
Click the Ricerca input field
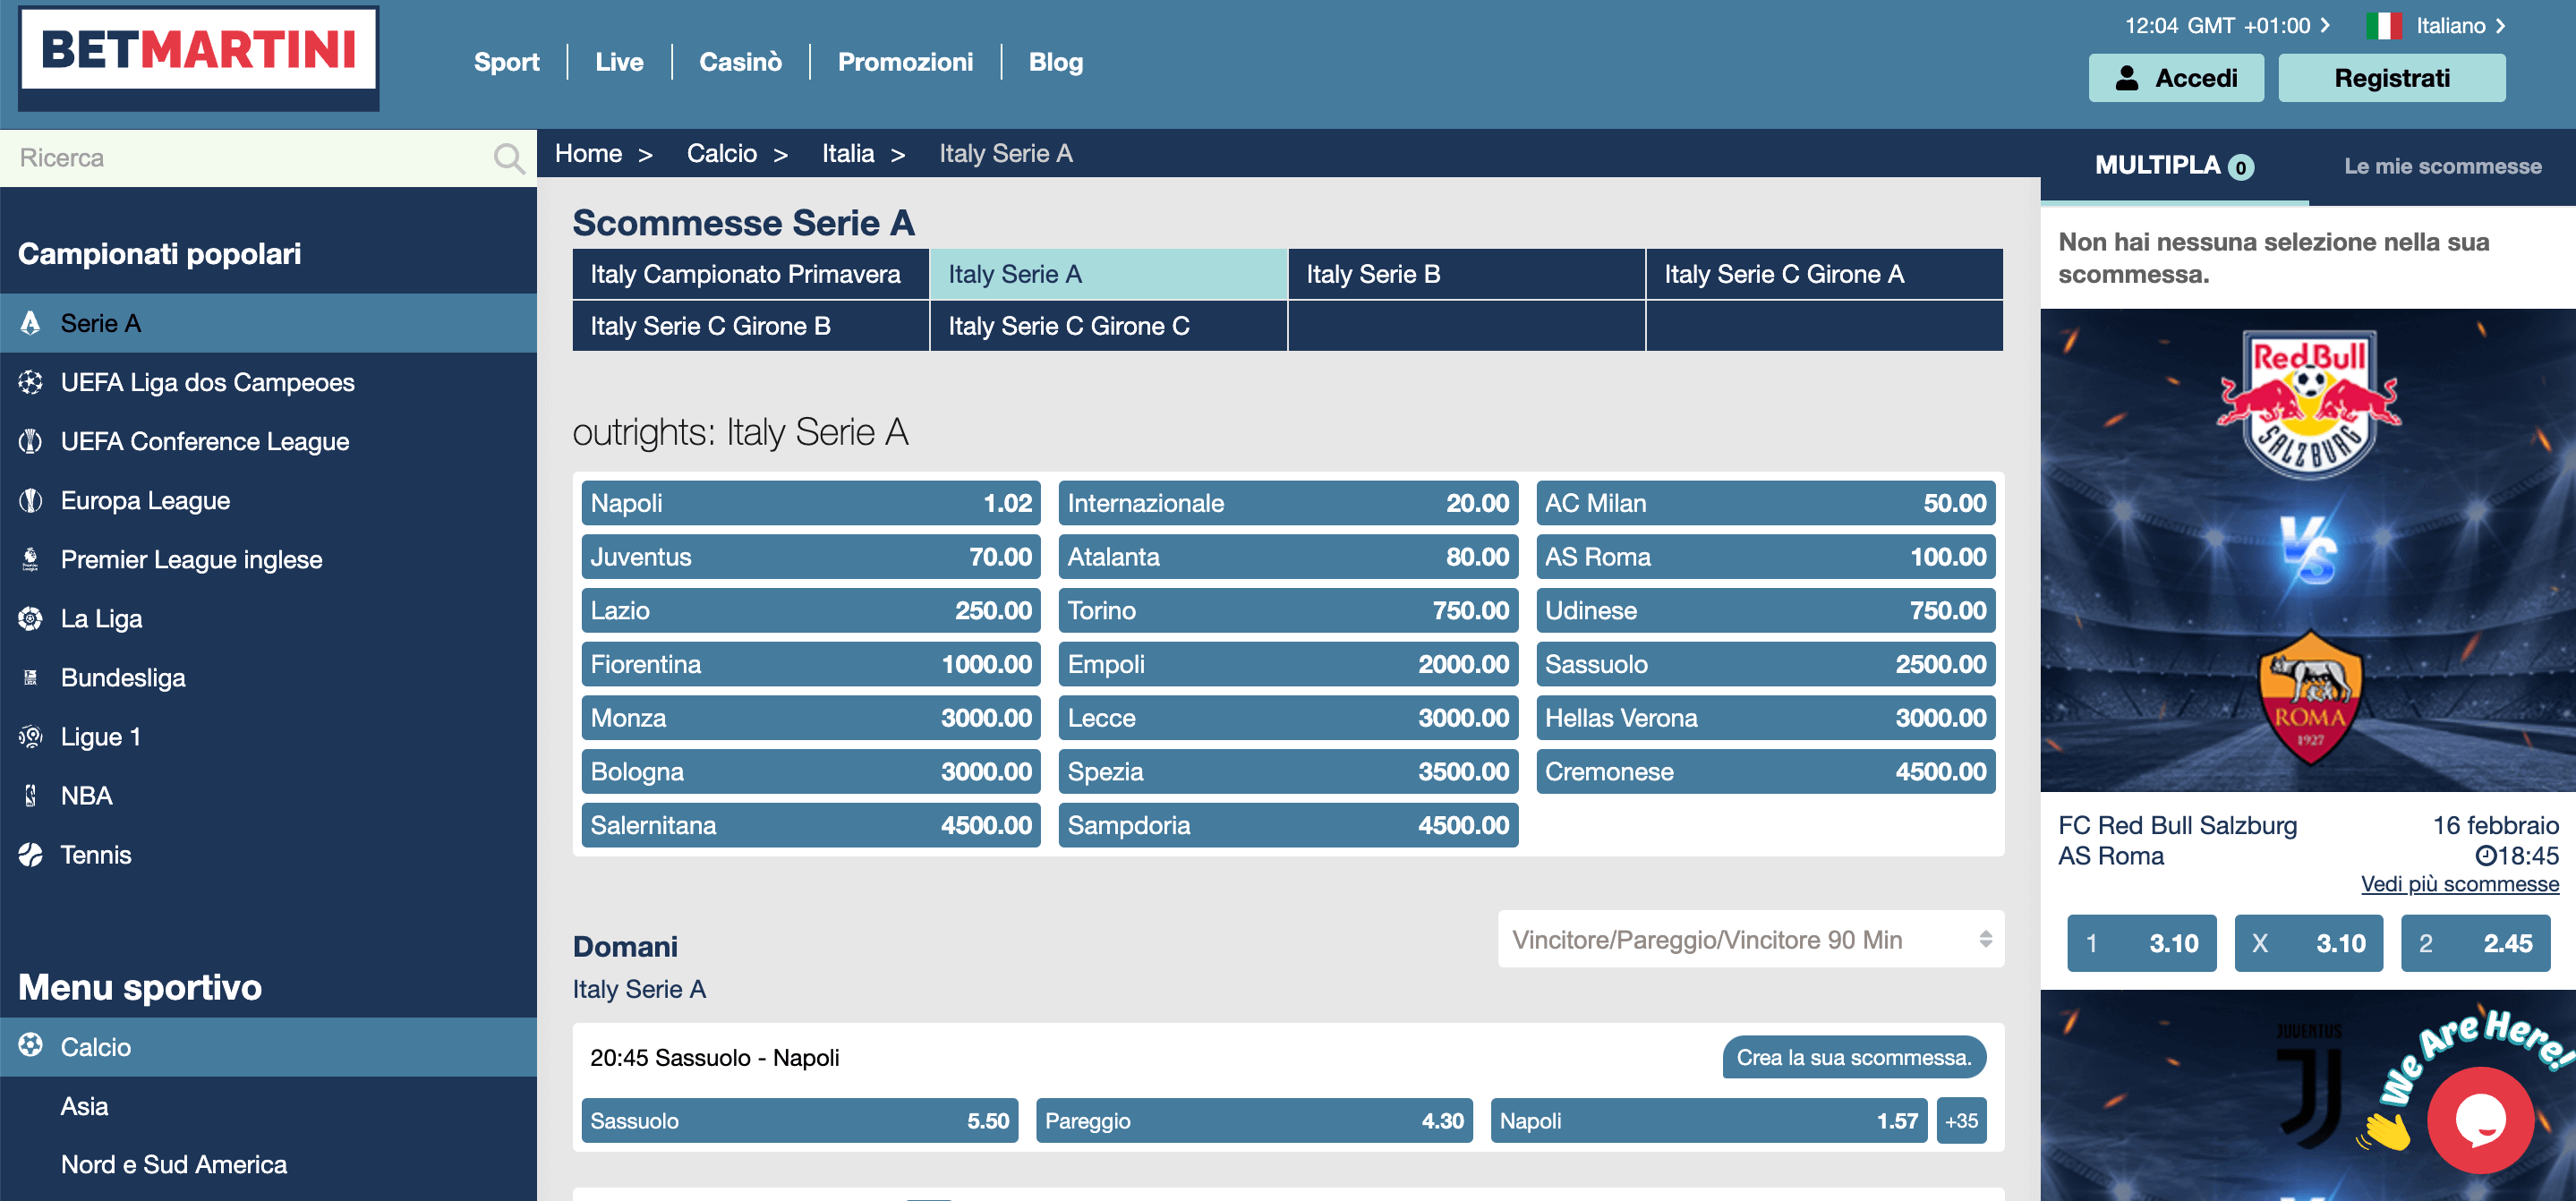(x=253, y=158)
